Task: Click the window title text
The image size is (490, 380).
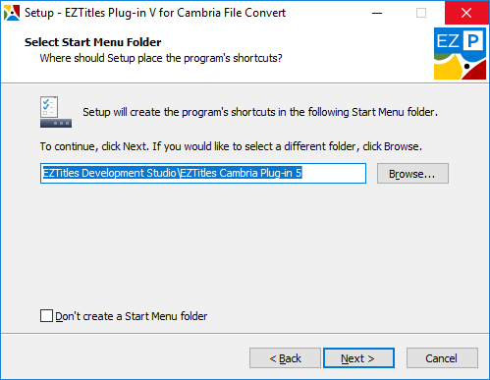Action: coord(155,13)
